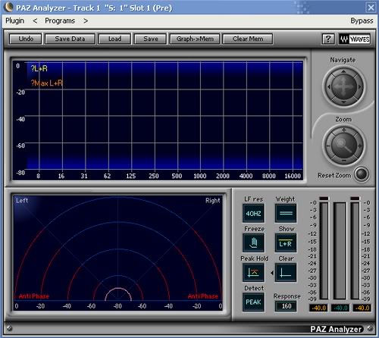Click the center level meter bar
Screen dimensions: 379x338
point(340,250)
